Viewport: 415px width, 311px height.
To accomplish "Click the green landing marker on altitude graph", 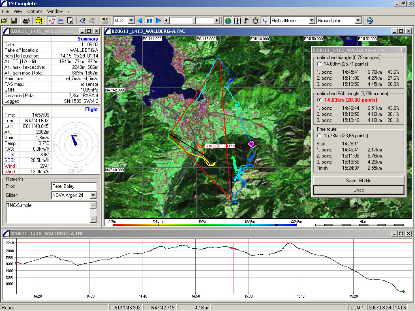I will point(404,292).
